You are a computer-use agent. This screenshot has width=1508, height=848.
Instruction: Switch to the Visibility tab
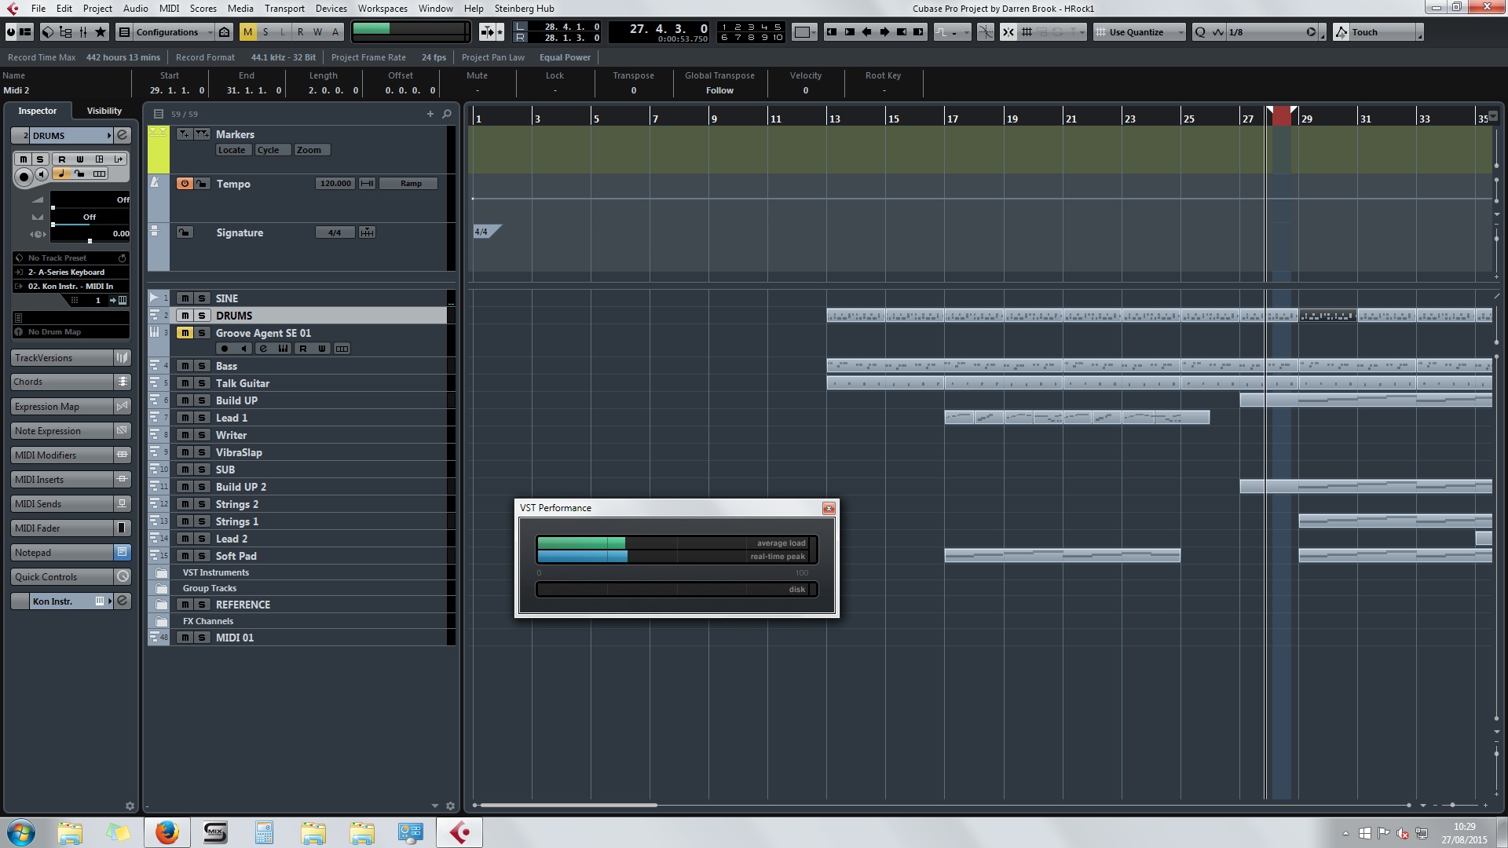tap(104, 111)
